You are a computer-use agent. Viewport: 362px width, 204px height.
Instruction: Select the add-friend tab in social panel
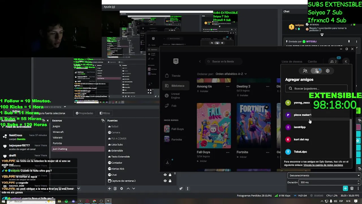[x=316, y=71]
